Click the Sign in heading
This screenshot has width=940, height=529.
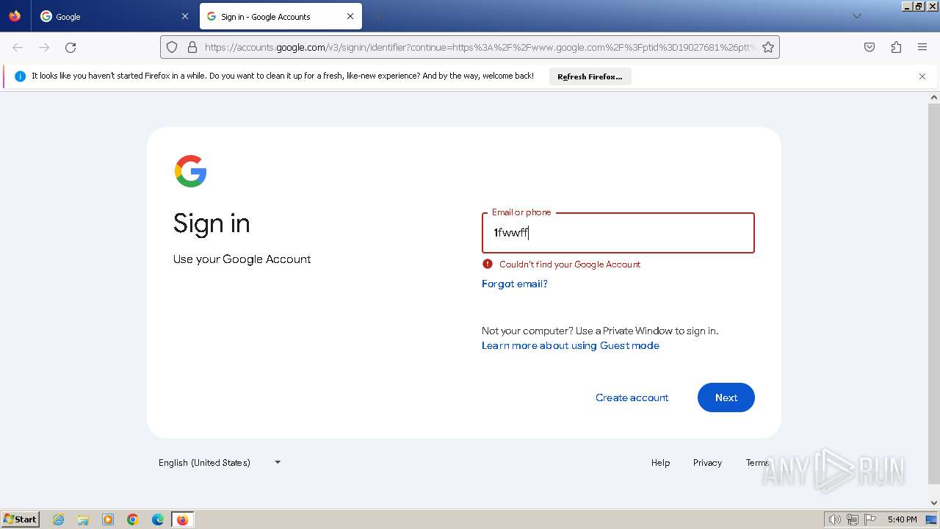click(211, 223)
